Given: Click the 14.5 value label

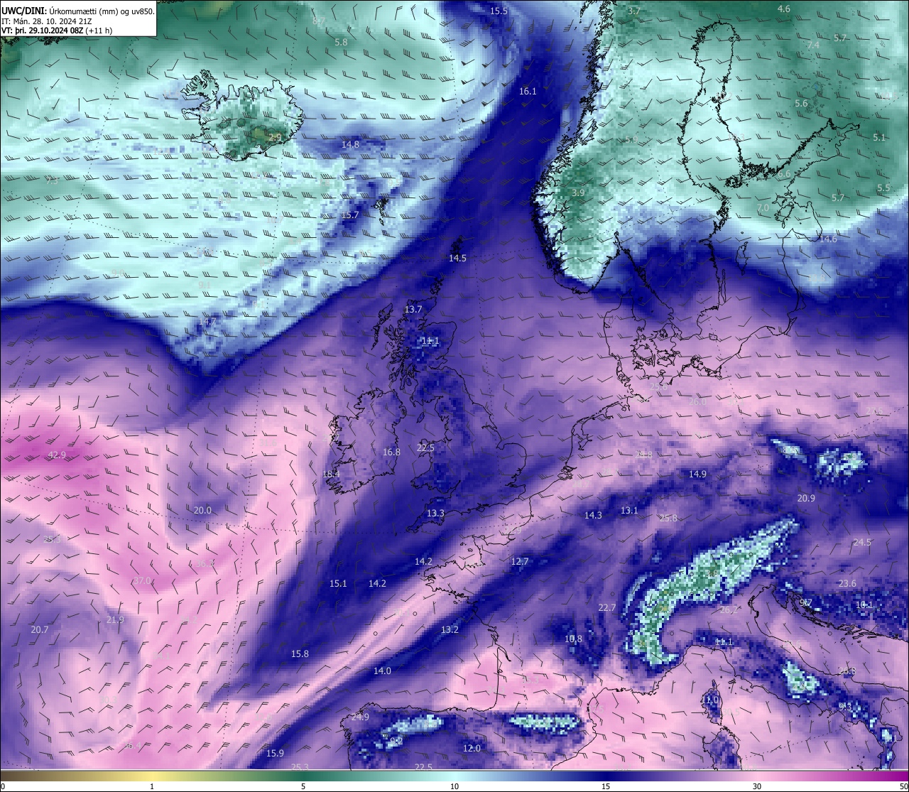Looking at the screenshot, I should [457, 259].
